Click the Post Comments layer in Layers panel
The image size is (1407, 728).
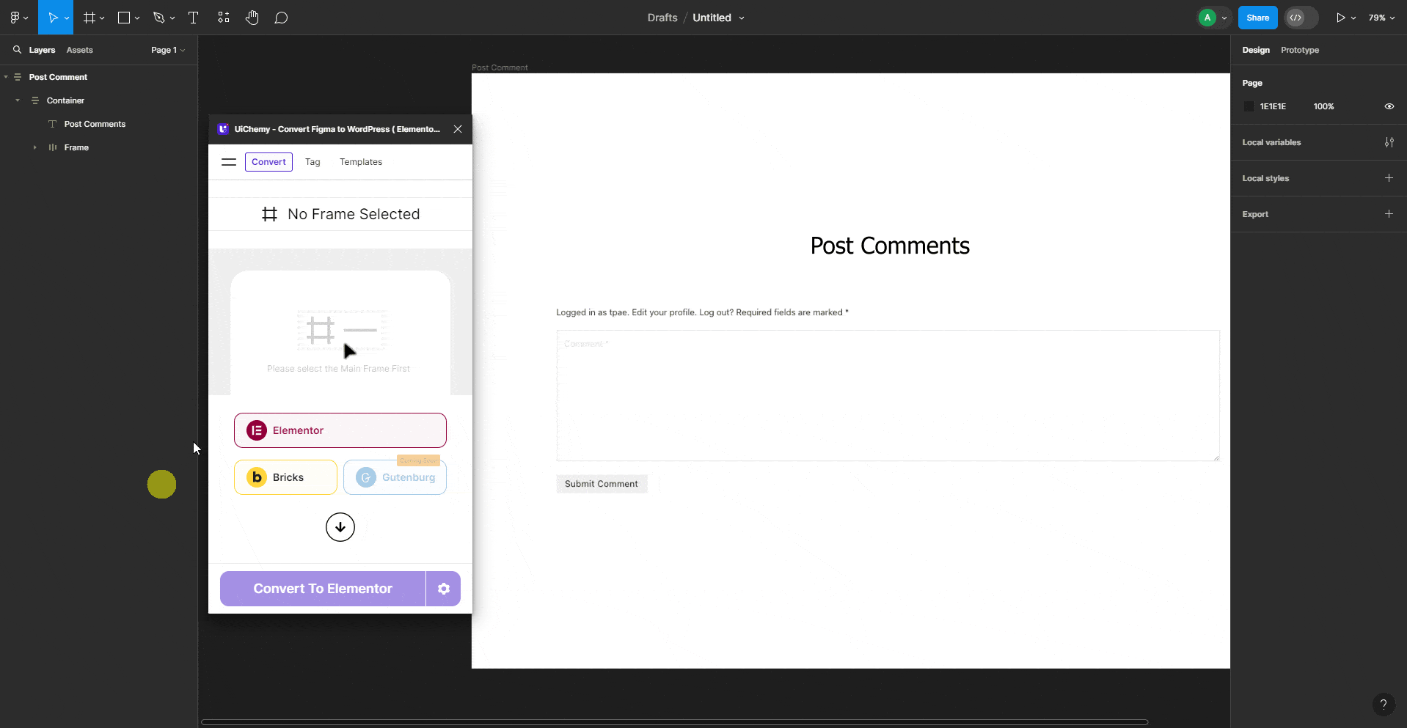click(x=95, y=123)
